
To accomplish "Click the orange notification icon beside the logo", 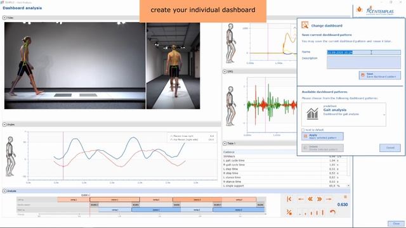I will point(360,9).
